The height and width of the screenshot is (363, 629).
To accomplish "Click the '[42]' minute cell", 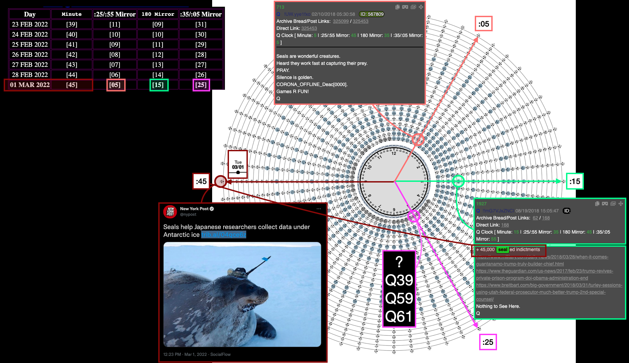I will pos(72,54).
